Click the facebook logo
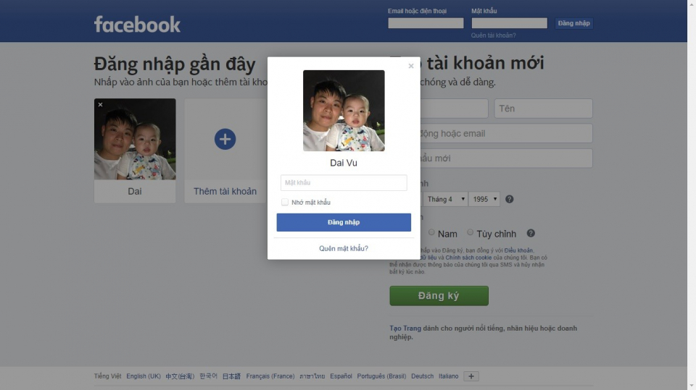 137,25
